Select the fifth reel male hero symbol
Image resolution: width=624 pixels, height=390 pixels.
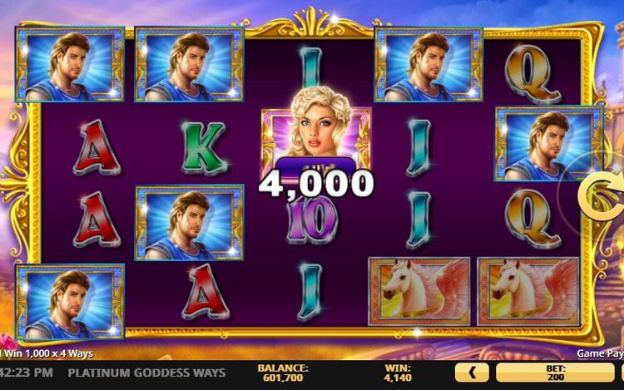549,143
